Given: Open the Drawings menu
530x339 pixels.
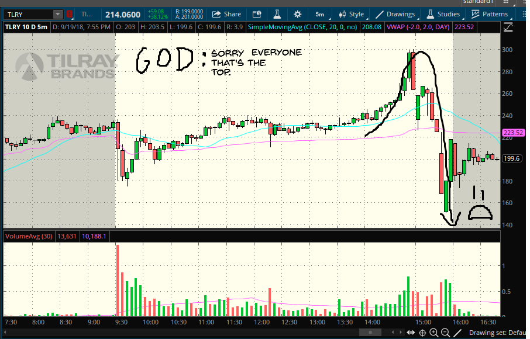Looking at the screenshot, I should 396,14.
